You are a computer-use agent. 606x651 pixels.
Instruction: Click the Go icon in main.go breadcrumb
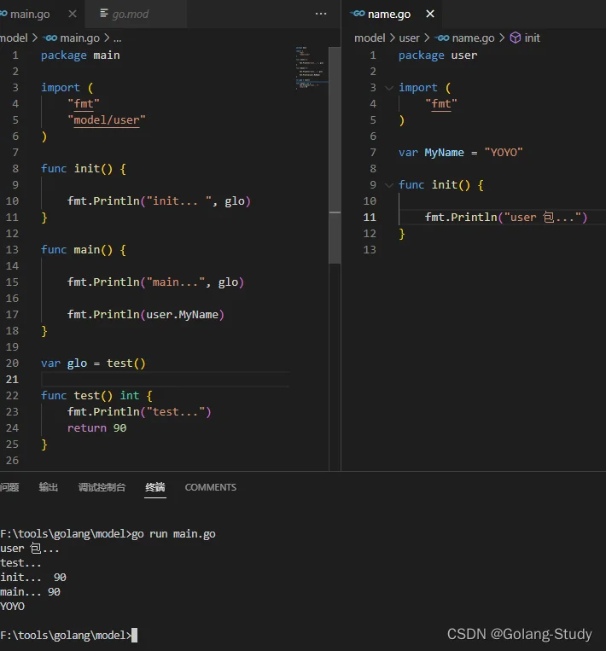point(50,38)
